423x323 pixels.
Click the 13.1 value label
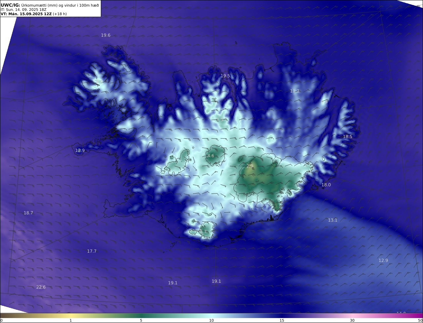point(333,220)
